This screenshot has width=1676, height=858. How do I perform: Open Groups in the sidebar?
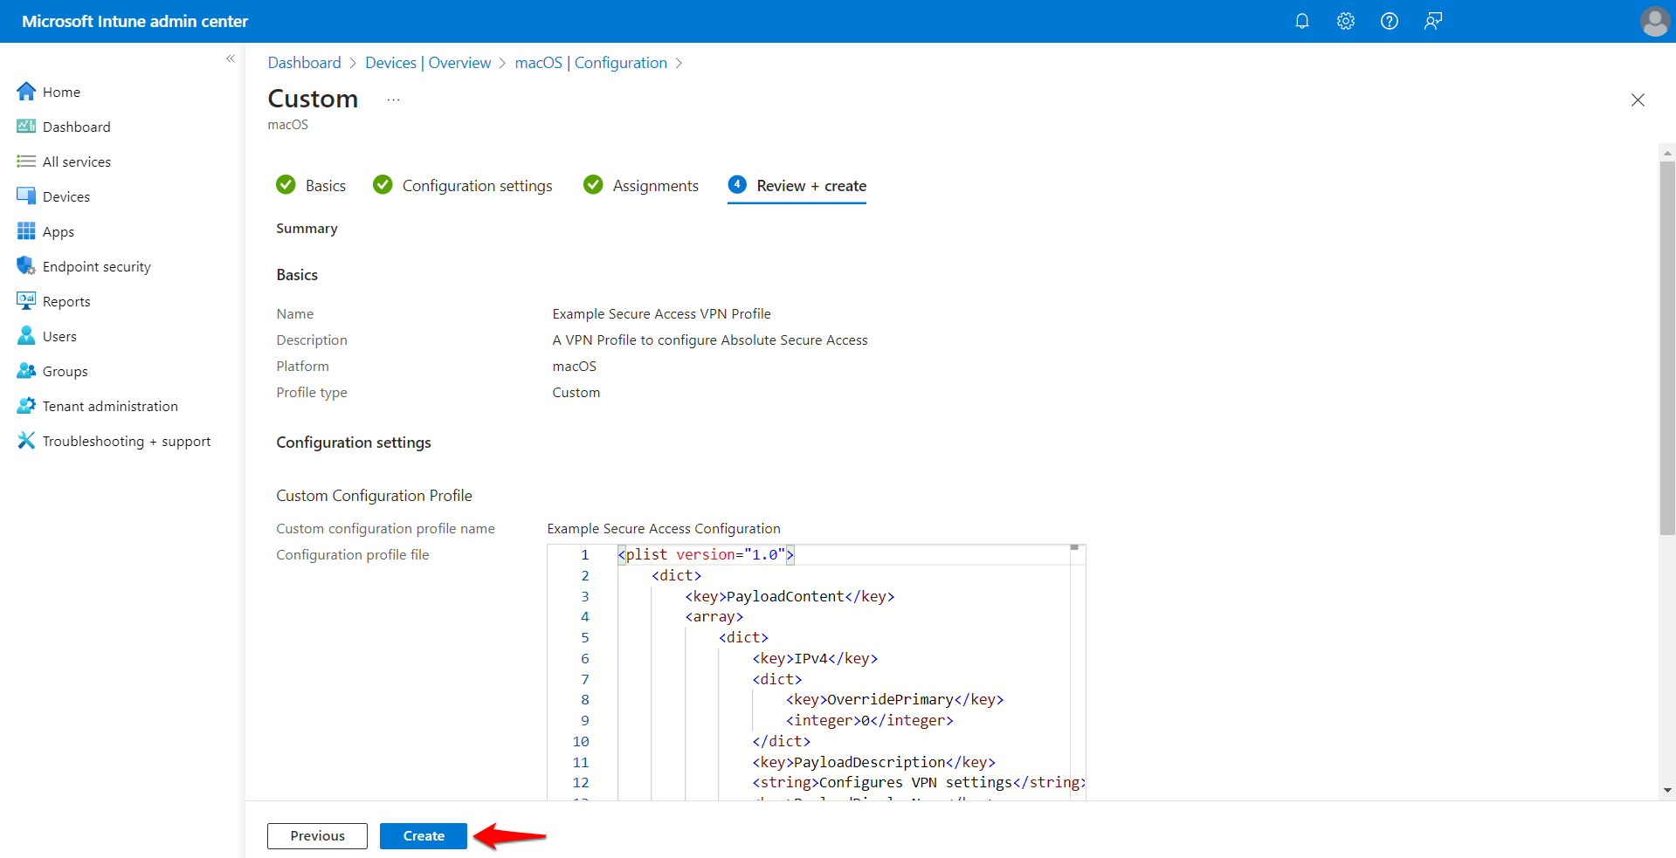tap(52, 371)
